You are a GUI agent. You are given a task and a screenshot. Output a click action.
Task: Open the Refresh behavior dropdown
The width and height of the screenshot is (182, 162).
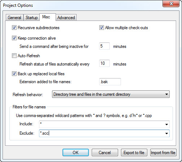[x=111, y=94]
